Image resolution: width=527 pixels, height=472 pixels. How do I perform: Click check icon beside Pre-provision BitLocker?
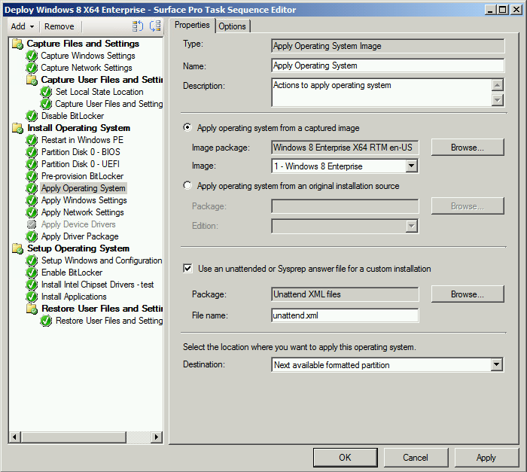pyautogui.click(x=32, y=176)
